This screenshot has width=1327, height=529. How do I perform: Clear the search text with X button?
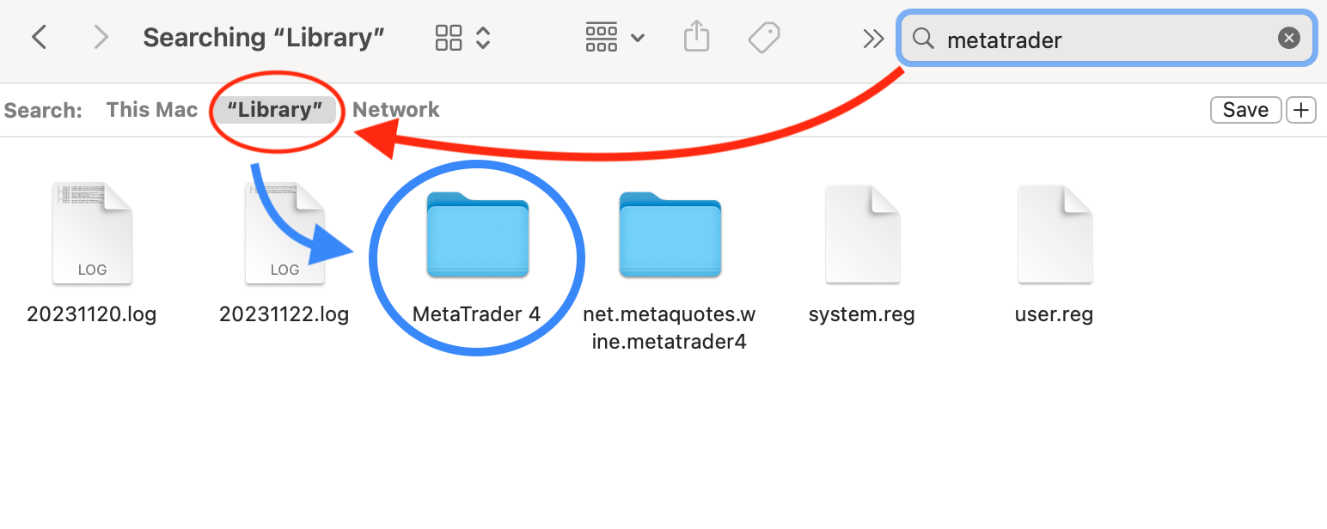click(1288, 38)
